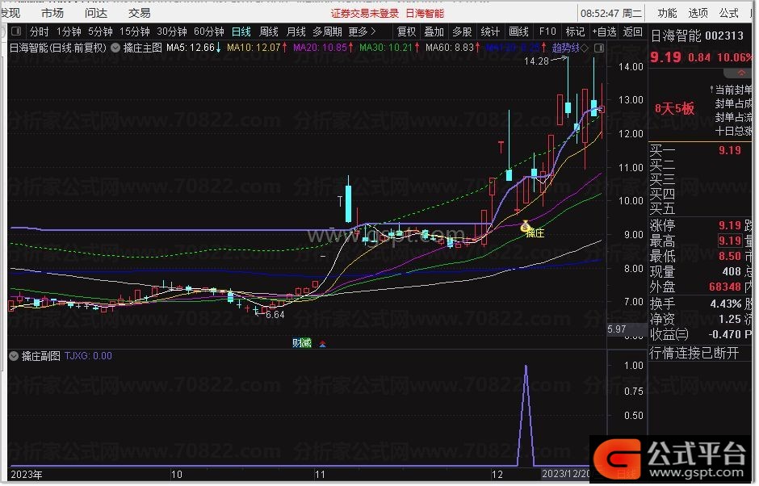Click the gold 搞庄 signal coin icon
This screenshot has width=759, height=486.
tap(526, 228)
